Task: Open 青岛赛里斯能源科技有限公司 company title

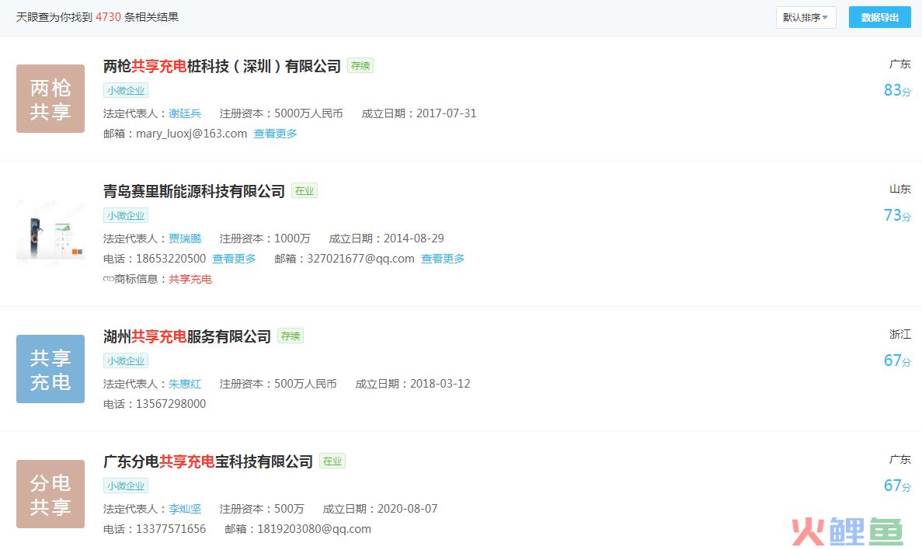Action: pos(194,191)
